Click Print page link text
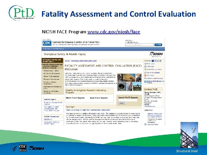The image size is (207, 155). [x=150, y=66]
